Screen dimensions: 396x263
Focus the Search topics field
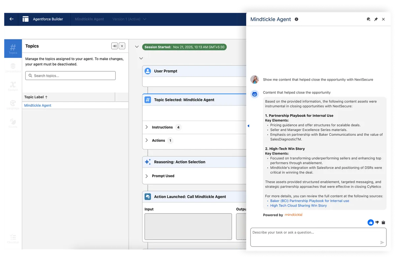[70, 75]
